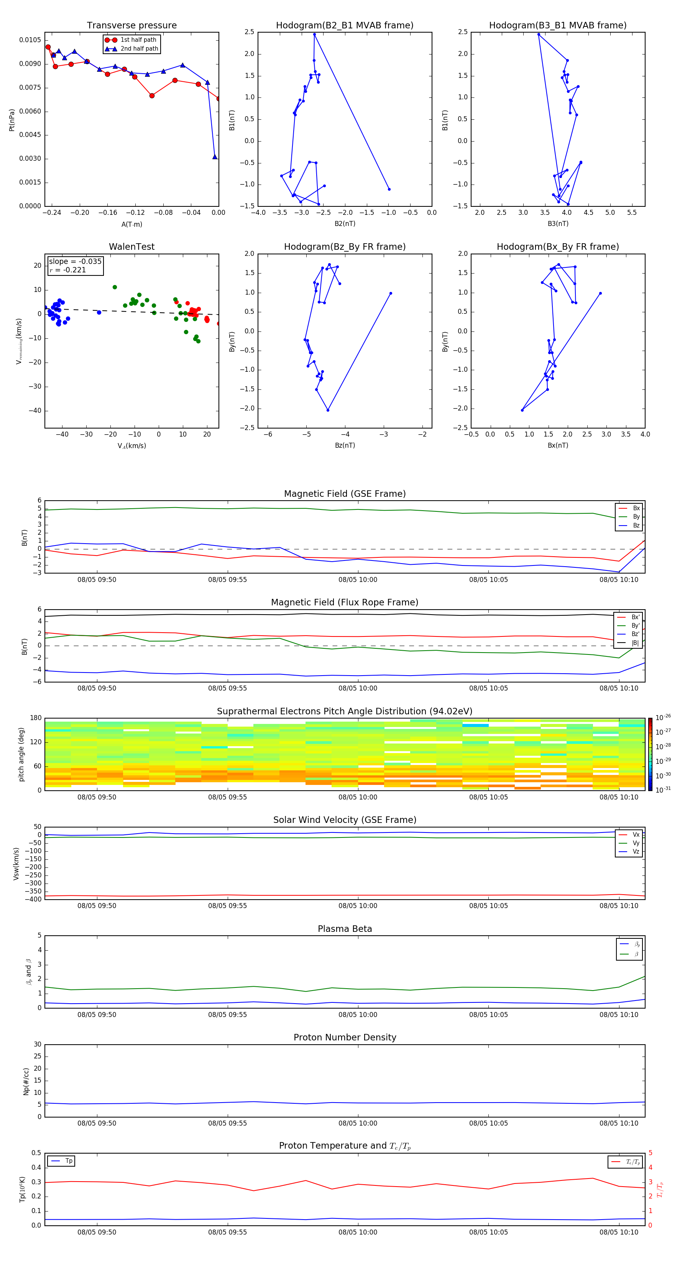
Task: Click the 'B3(nT)' x-axis label
Action: point(558,224)
